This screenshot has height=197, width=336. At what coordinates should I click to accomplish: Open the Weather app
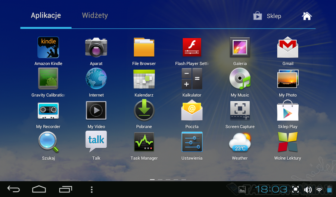pos(240,142)
